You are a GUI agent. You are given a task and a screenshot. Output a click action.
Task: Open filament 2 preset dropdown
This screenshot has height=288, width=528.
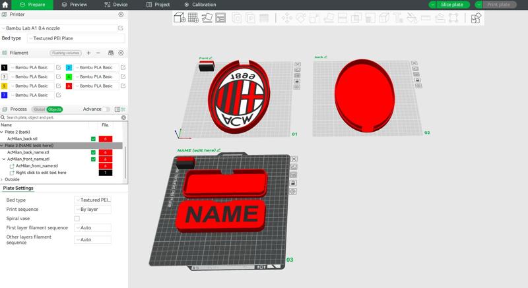[96, 67]
